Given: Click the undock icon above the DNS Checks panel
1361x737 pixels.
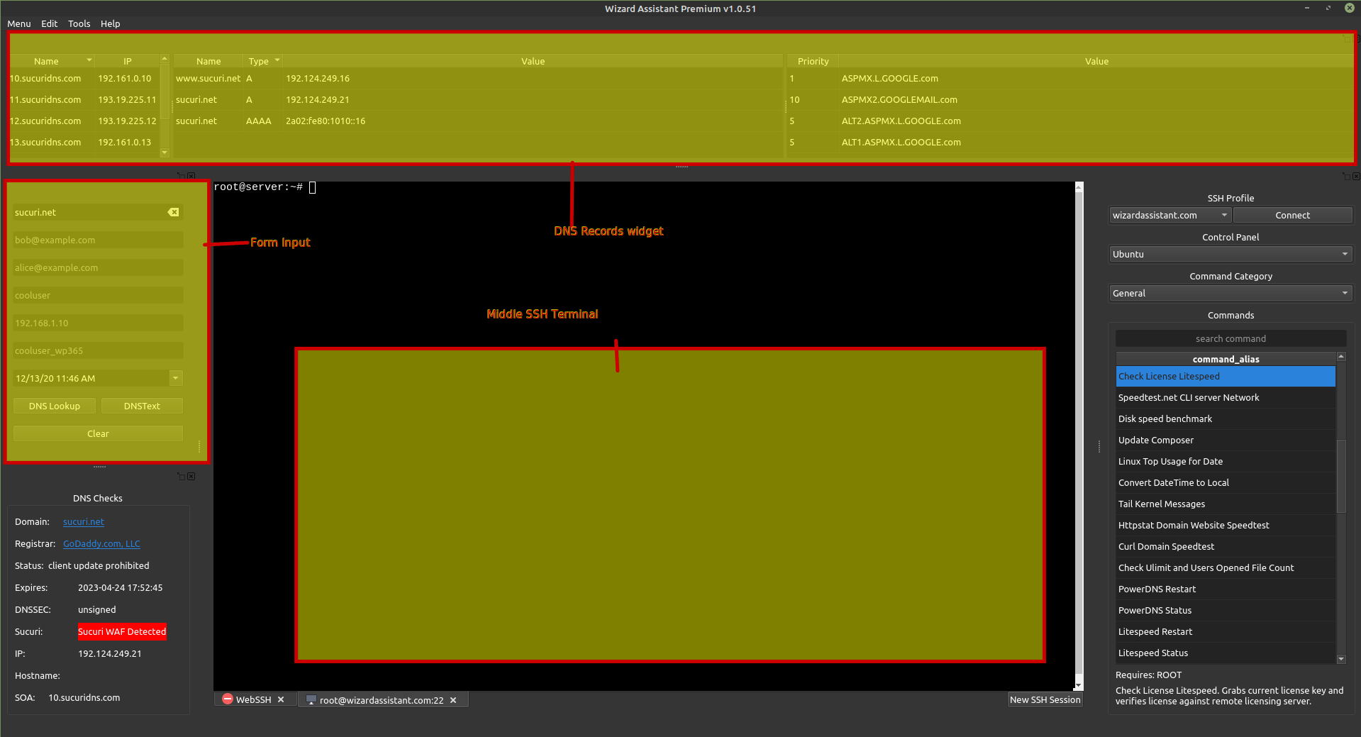Looking at the screenshot, I should (181, 476).
